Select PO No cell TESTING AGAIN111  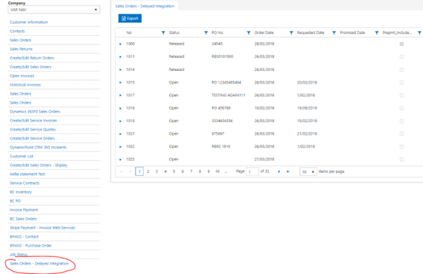(x=228, y=96)
